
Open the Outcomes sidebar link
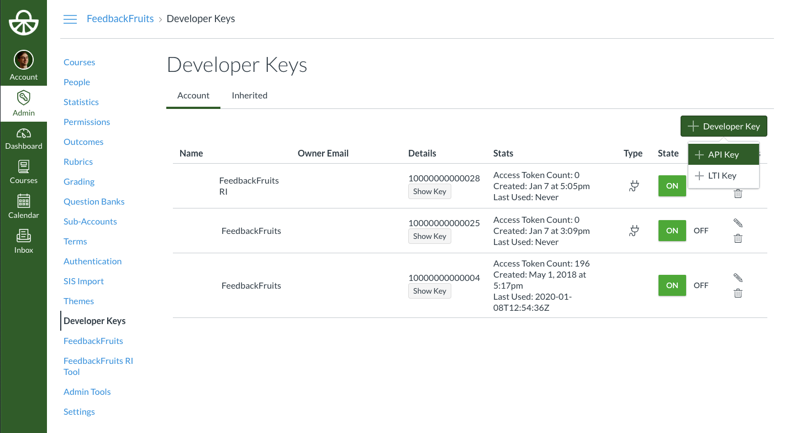tap(83, 142)
